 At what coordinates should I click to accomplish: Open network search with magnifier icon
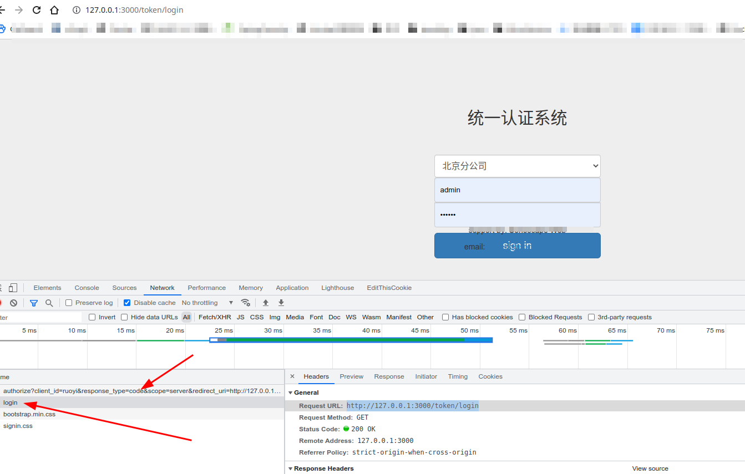click(x=49, y=303)
